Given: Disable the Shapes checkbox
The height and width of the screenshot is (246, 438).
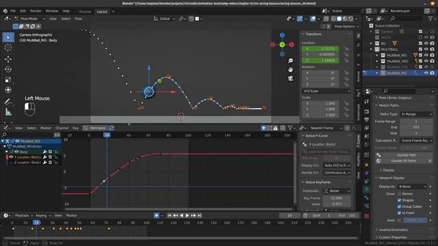Looking at the screenshot, I should (399, 200).
